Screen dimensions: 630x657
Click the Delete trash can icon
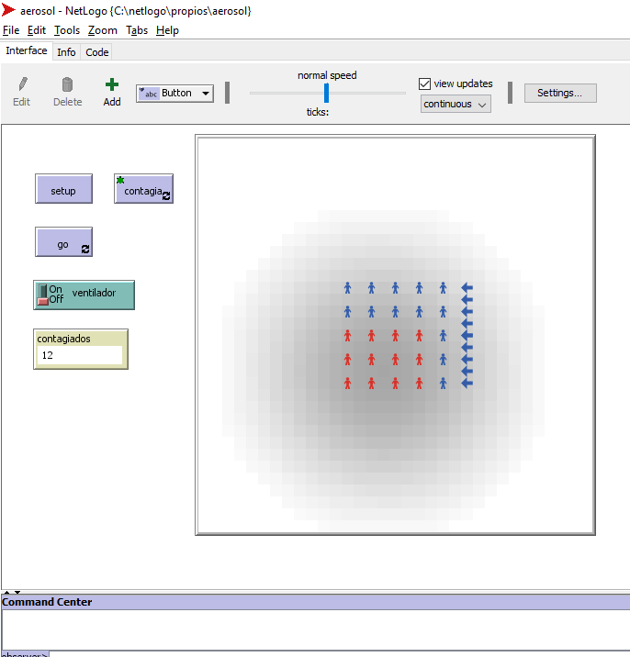click(67, 84)
